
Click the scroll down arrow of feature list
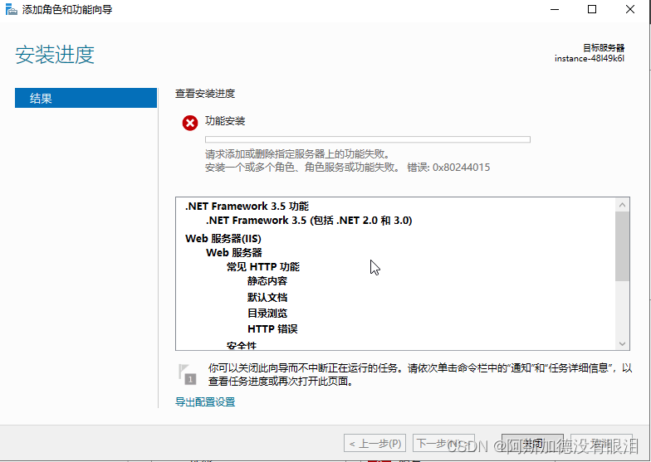tap(622, 343)
